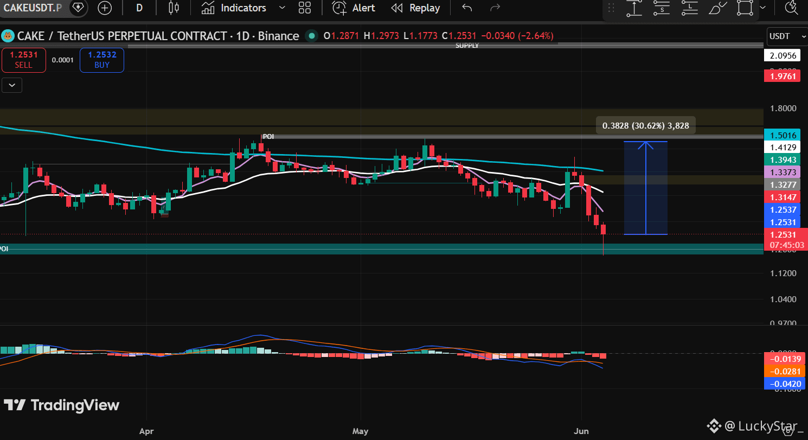The height and width of the screenshot is (440, 808).
Task: Click the diamond premium icon beside the symbol
Action: pos(79,8)
